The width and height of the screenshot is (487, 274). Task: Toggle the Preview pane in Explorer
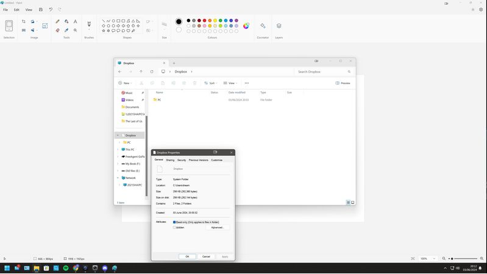343,83
